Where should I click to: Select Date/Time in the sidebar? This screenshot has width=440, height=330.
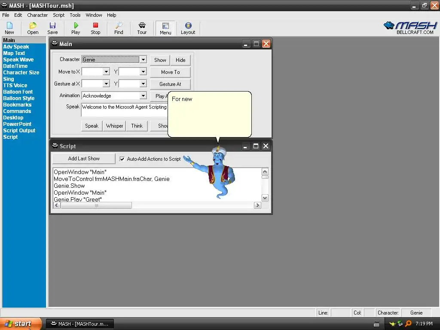tap(15, 66)
